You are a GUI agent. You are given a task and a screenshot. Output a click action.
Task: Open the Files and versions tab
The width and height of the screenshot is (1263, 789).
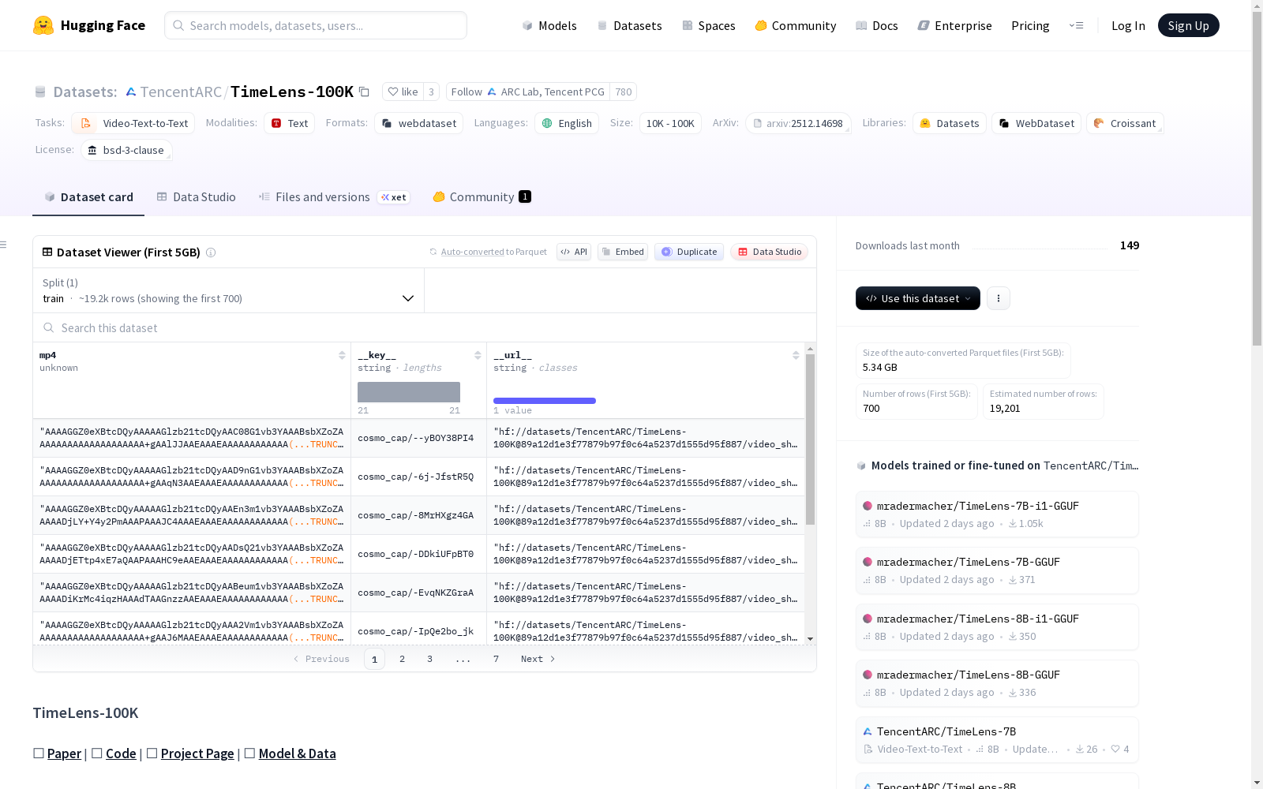click(x=334, y=197)
